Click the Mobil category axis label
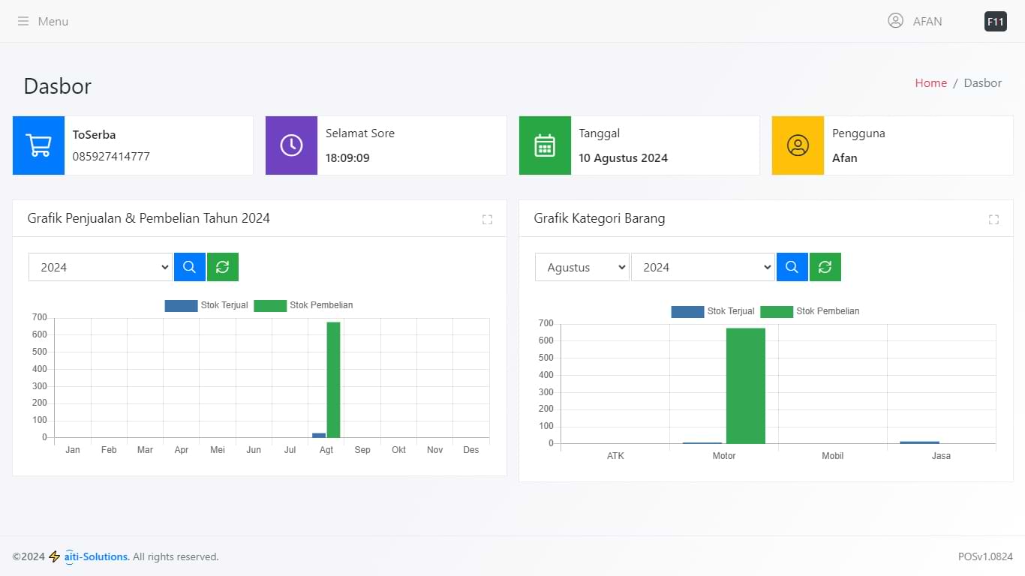Viewport: 1025px width, 576px height. point(832,456)
